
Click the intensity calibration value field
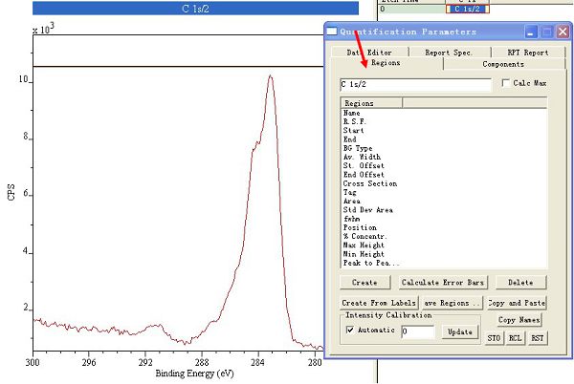417,331
